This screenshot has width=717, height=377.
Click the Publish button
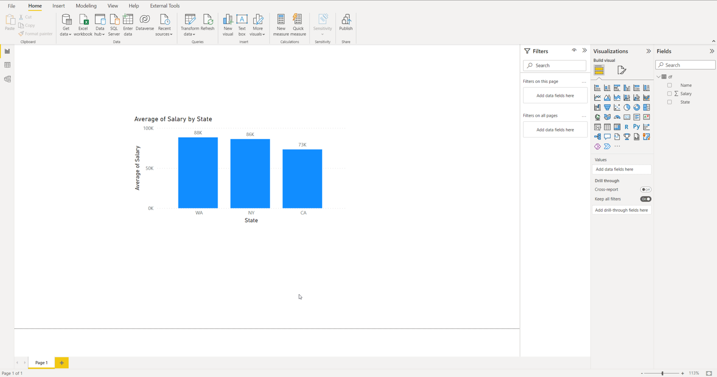pos(346,22)
